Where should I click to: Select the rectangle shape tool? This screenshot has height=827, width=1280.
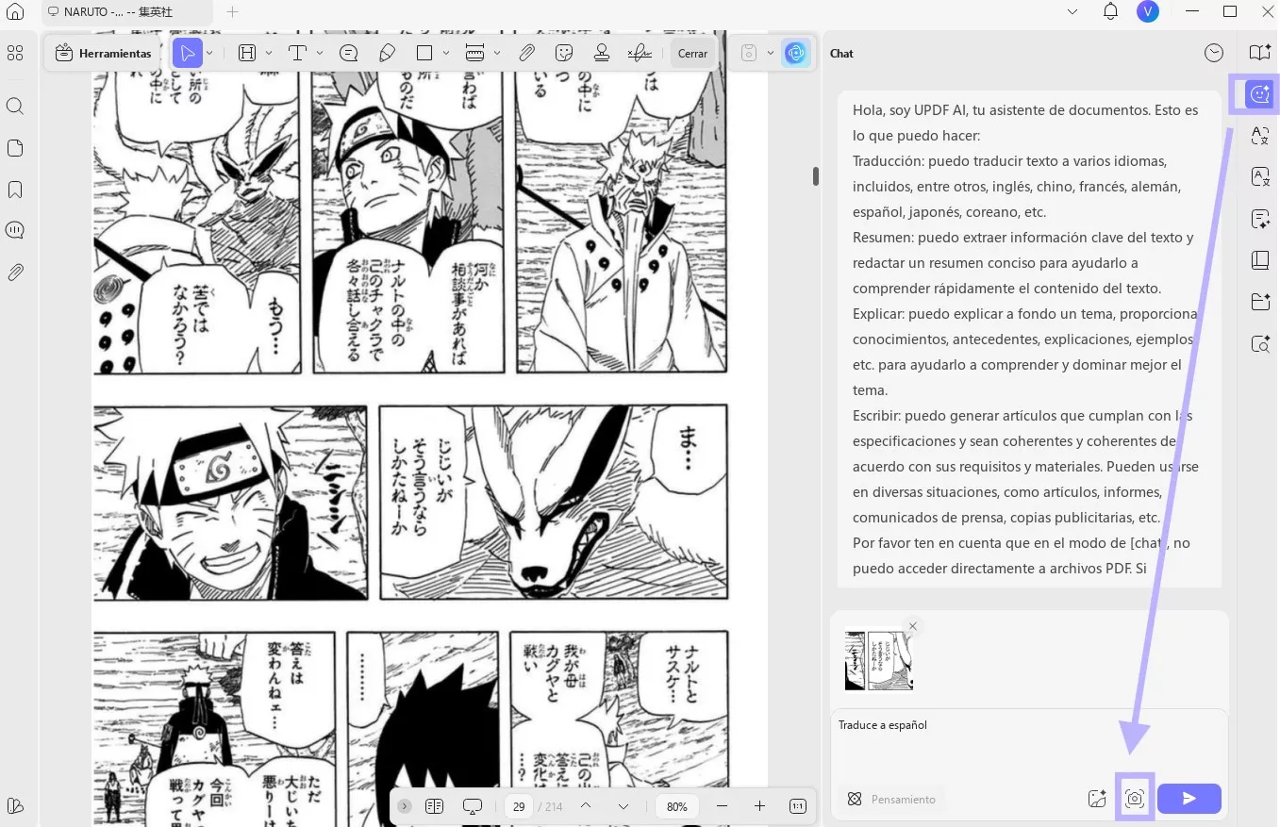click(424, 53)
